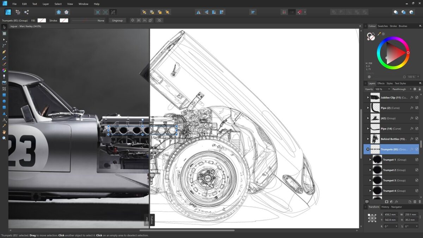Click the Flip Horizontal toolbar icon

point(198,12)
